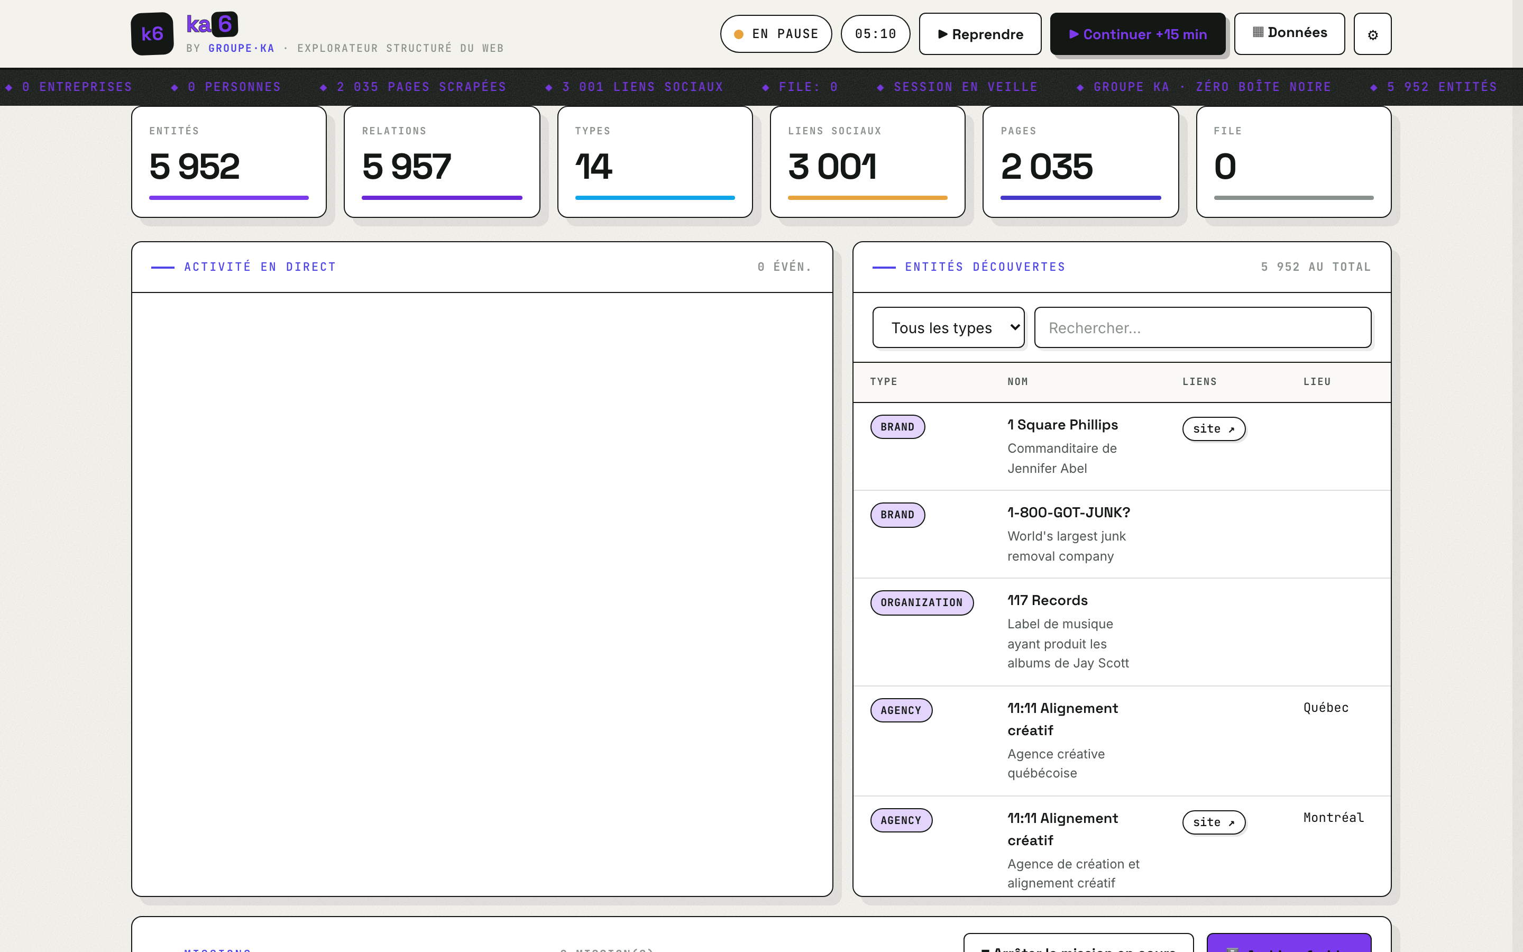Click BRAND badge beside 1-800-GOT-JUNK?
This screenshot has height=952, width=1523.
coord(897,515)
